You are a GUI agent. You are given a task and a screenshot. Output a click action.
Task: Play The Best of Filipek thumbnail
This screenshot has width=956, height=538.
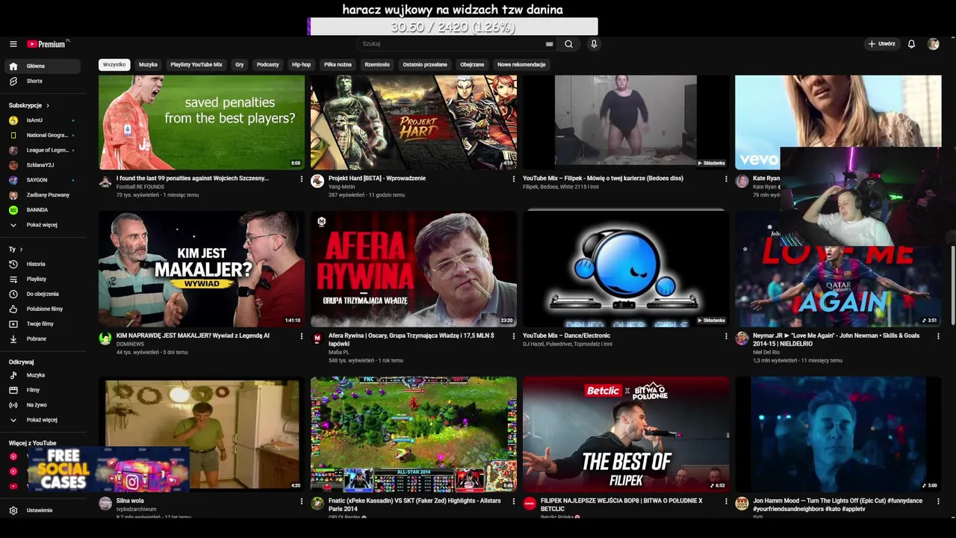(626, 434)
